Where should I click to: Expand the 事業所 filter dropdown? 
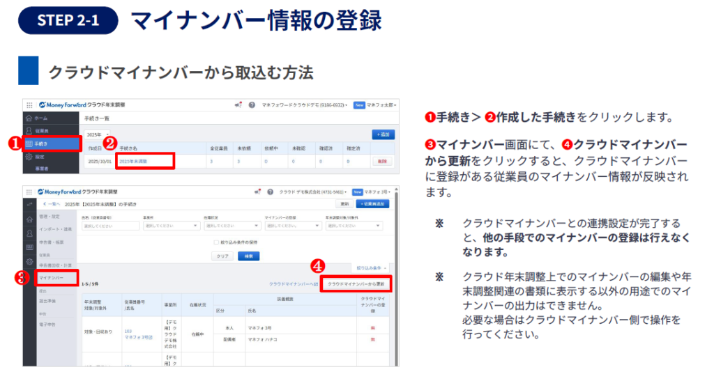coord(170,226)
